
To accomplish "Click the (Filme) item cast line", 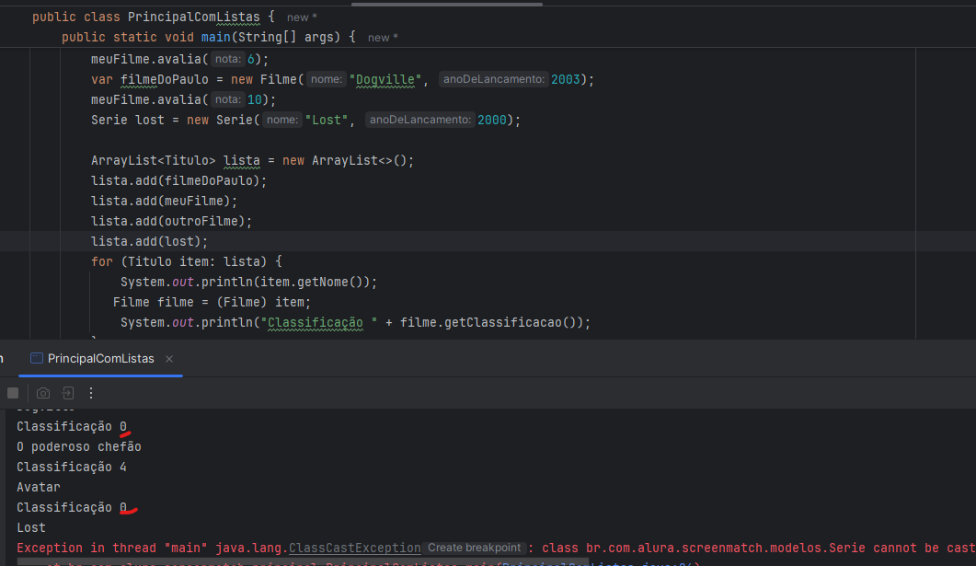I will click(212, 302).
